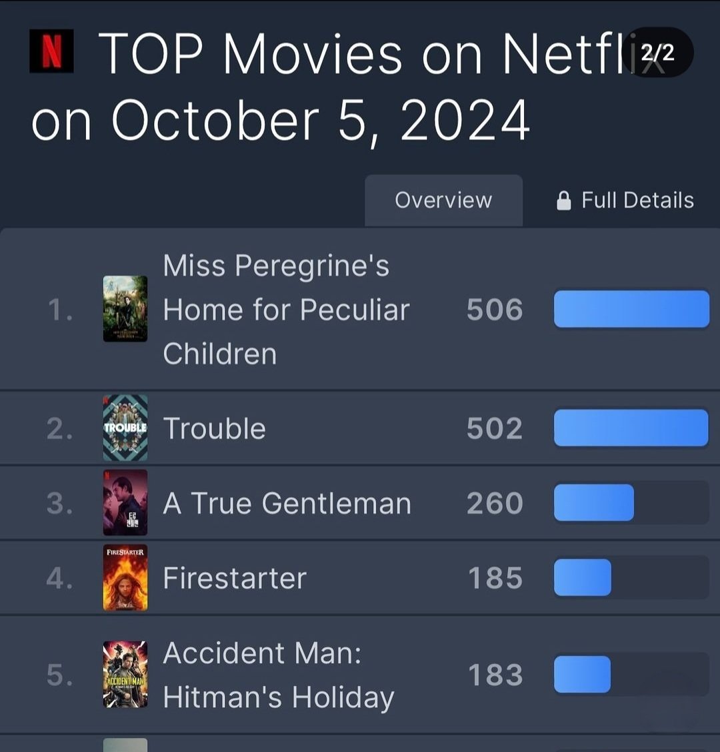The image size is (720, 752).
Task: Switch to the Overview tab
Action: pyautogui.click(x=443, y=200)
